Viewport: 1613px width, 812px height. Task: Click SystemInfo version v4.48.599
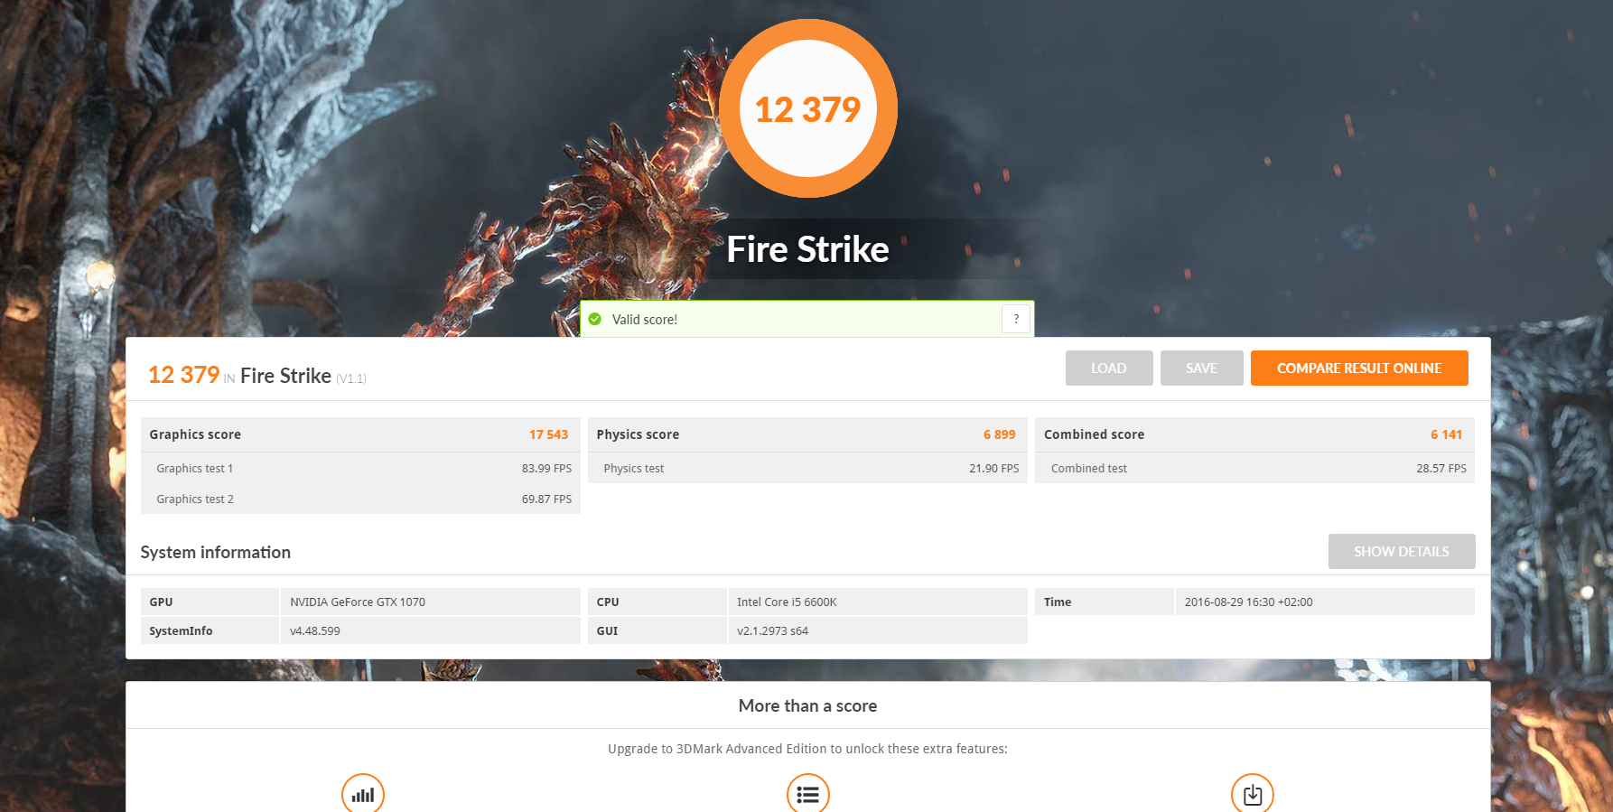[x=315, y=630]
